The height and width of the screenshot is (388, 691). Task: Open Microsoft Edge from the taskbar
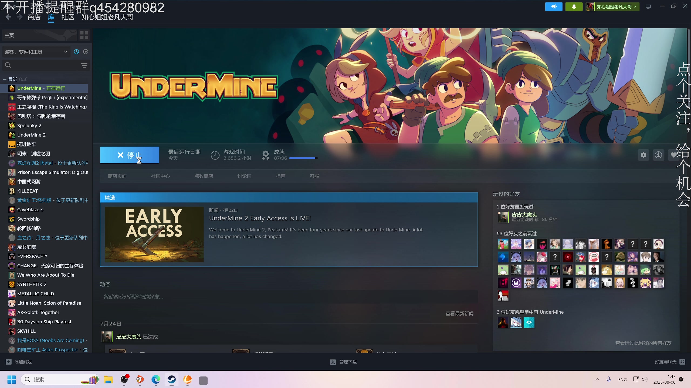pos(156,380)
